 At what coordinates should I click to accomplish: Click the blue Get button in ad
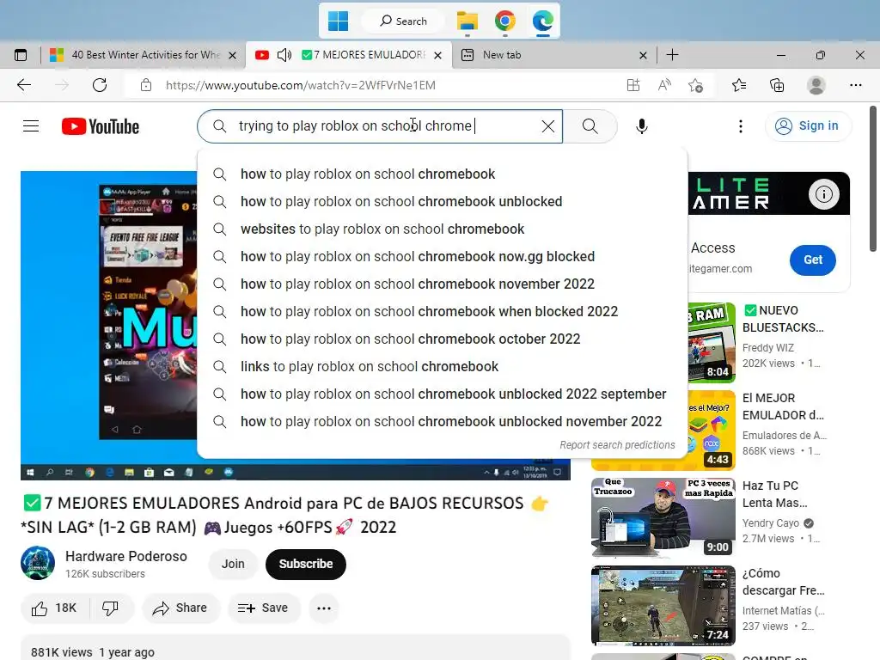pyautogui.click(x=813, y=260)
